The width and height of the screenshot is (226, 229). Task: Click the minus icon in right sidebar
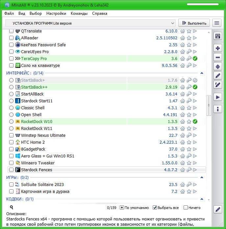point(217,57)
